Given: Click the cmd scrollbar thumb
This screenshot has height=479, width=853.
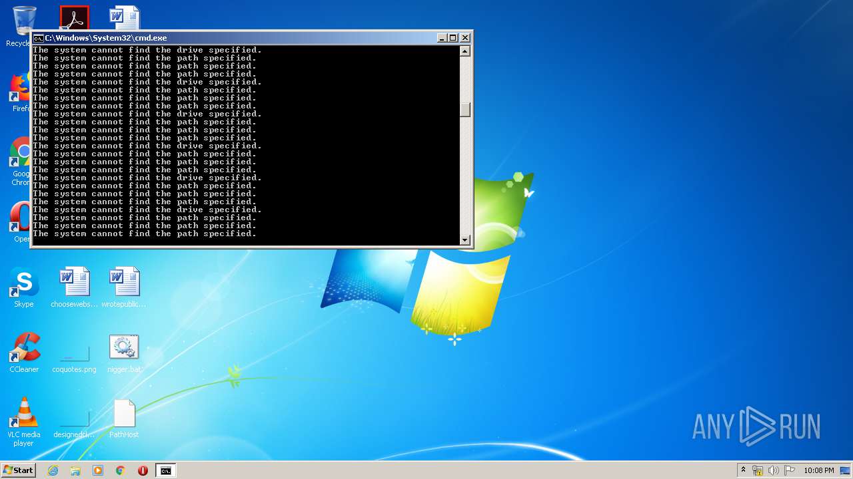Looking at the screenshot, I should coord(465,110).
